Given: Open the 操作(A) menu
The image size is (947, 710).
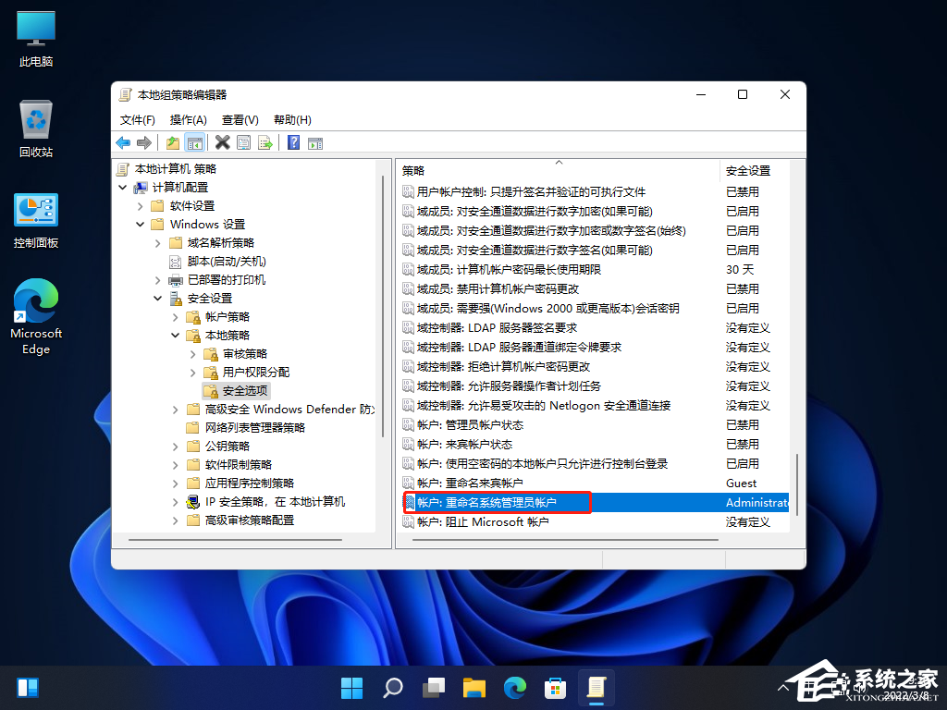Looking at the screenshot, I should [x=188, y=120].
